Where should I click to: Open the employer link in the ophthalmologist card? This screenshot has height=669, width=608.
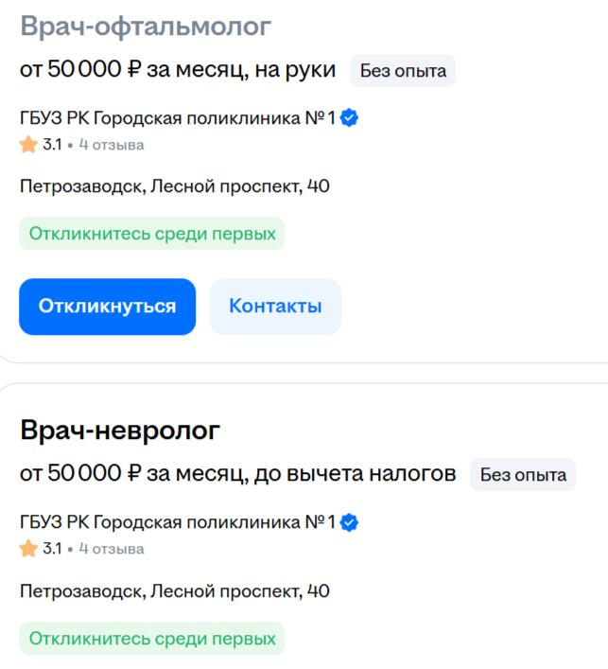[x=177, y=118]
